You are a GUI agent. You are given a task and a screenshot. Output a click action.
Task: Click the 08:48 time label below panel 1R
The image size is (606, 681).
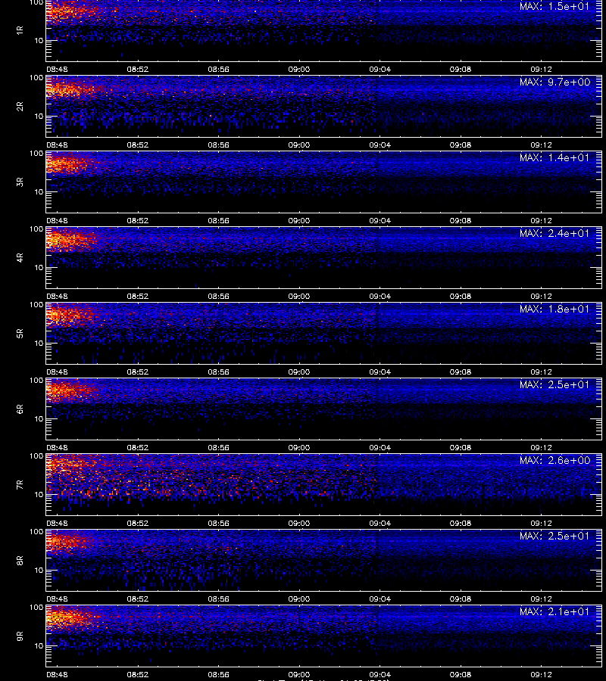(57, 70)
